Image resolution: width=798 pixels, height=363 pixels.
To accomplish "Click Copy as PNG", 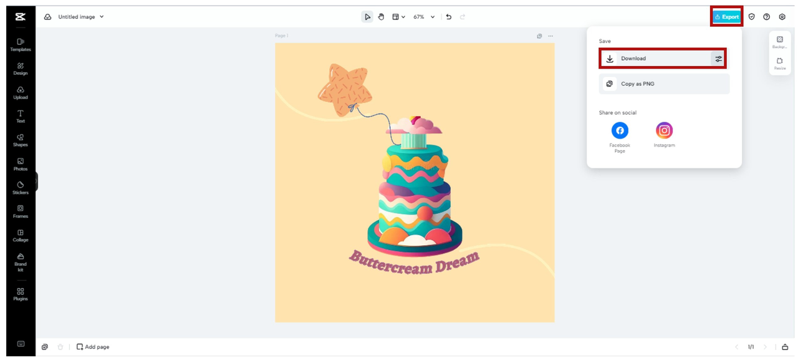I will pyautogui.click(x=664, y=84).
